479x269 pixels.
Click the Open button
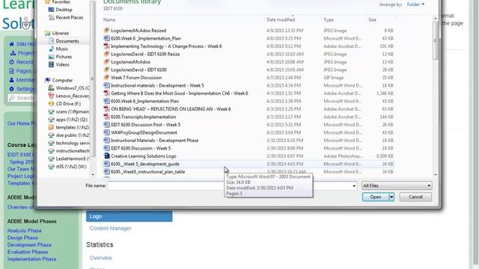point(376,197)
